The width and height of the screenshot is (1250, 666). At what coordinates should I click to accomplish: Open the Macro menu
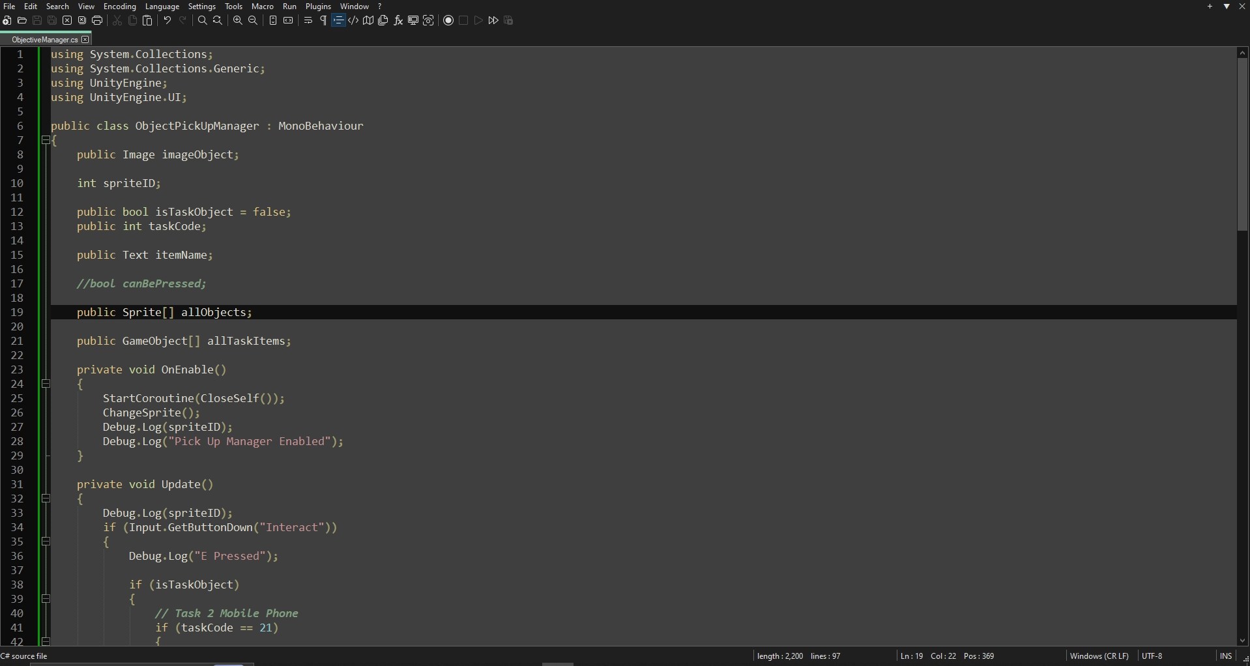coord(263,6)
